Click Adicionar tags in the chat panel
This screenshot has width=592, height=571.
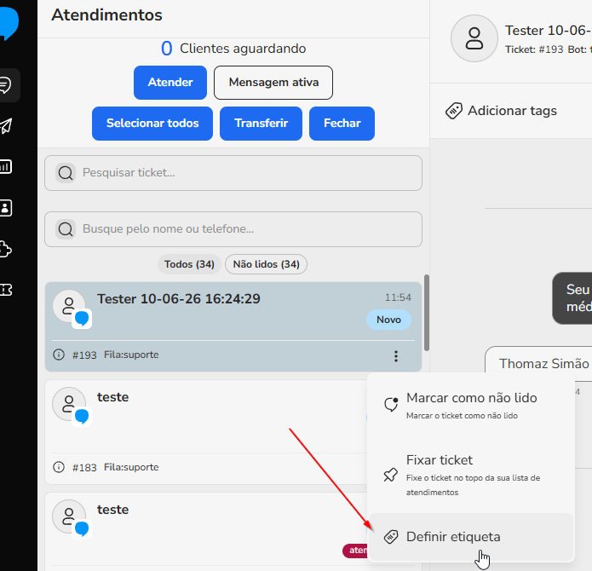coord(512,111)
